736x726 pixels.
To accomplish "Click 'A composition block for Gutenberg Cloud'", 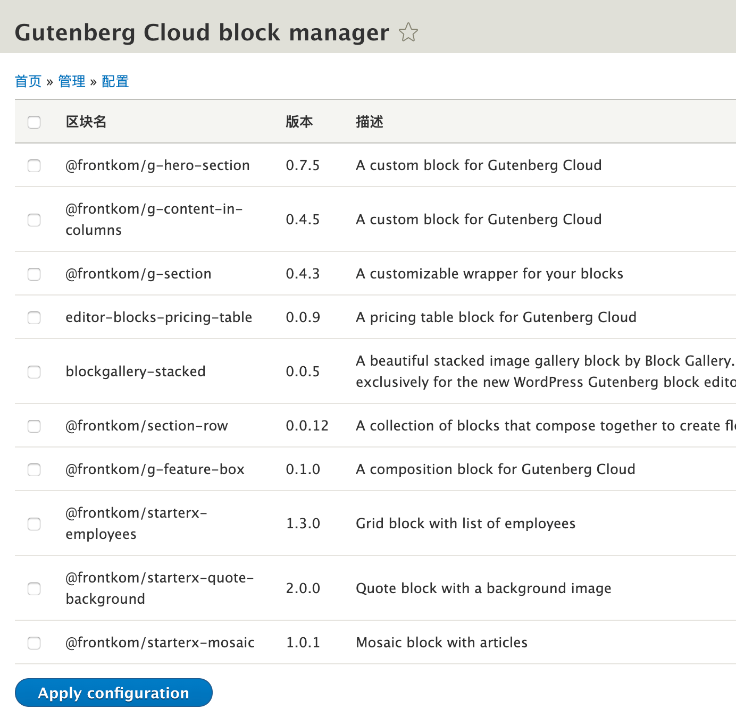I will pyautogui.click(x=496, y=469).
